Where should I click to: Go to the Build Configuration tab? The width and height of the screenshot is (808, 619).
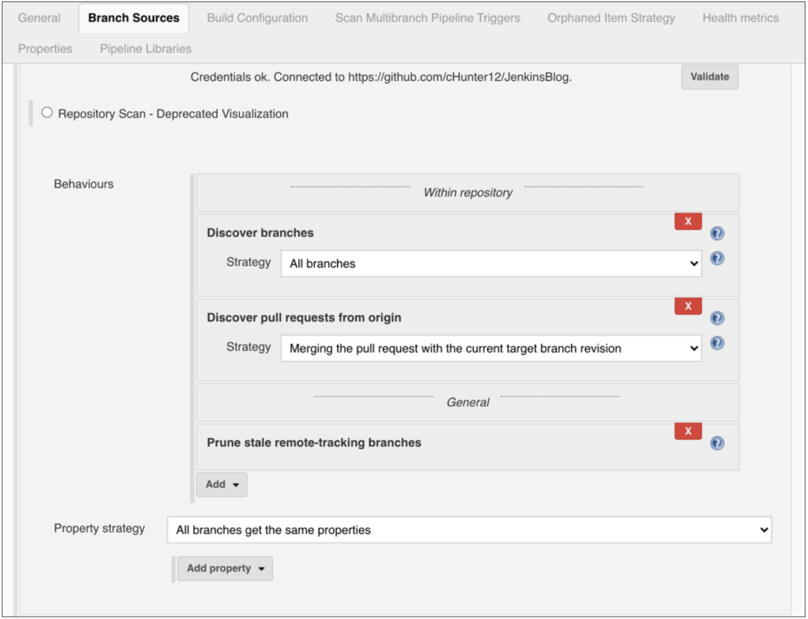[257, 18]
